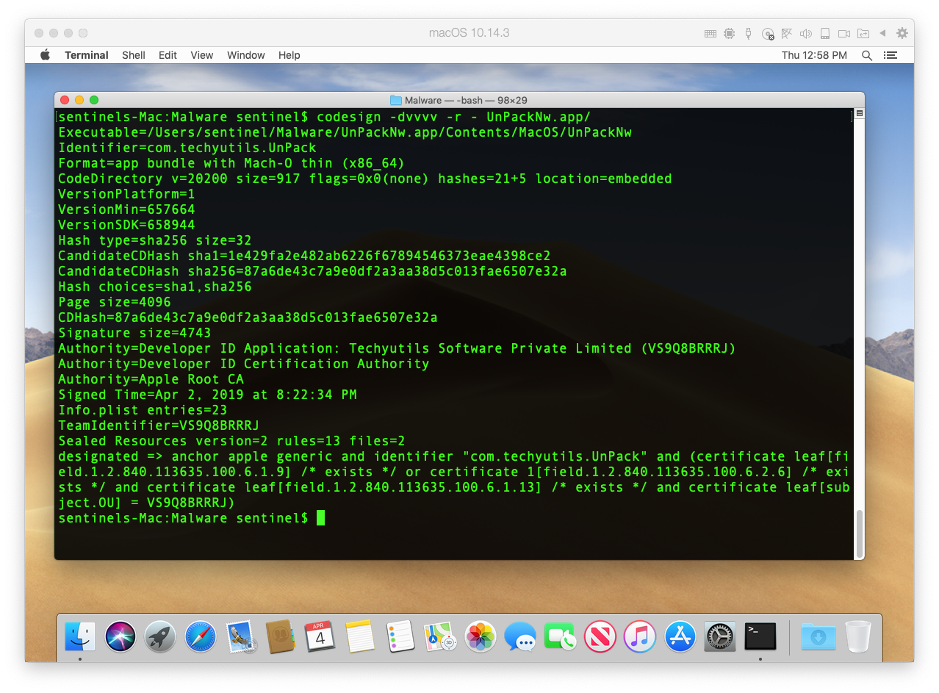
Task: Click the Info.plist entries=23 line
Action: tap(143, 410)
